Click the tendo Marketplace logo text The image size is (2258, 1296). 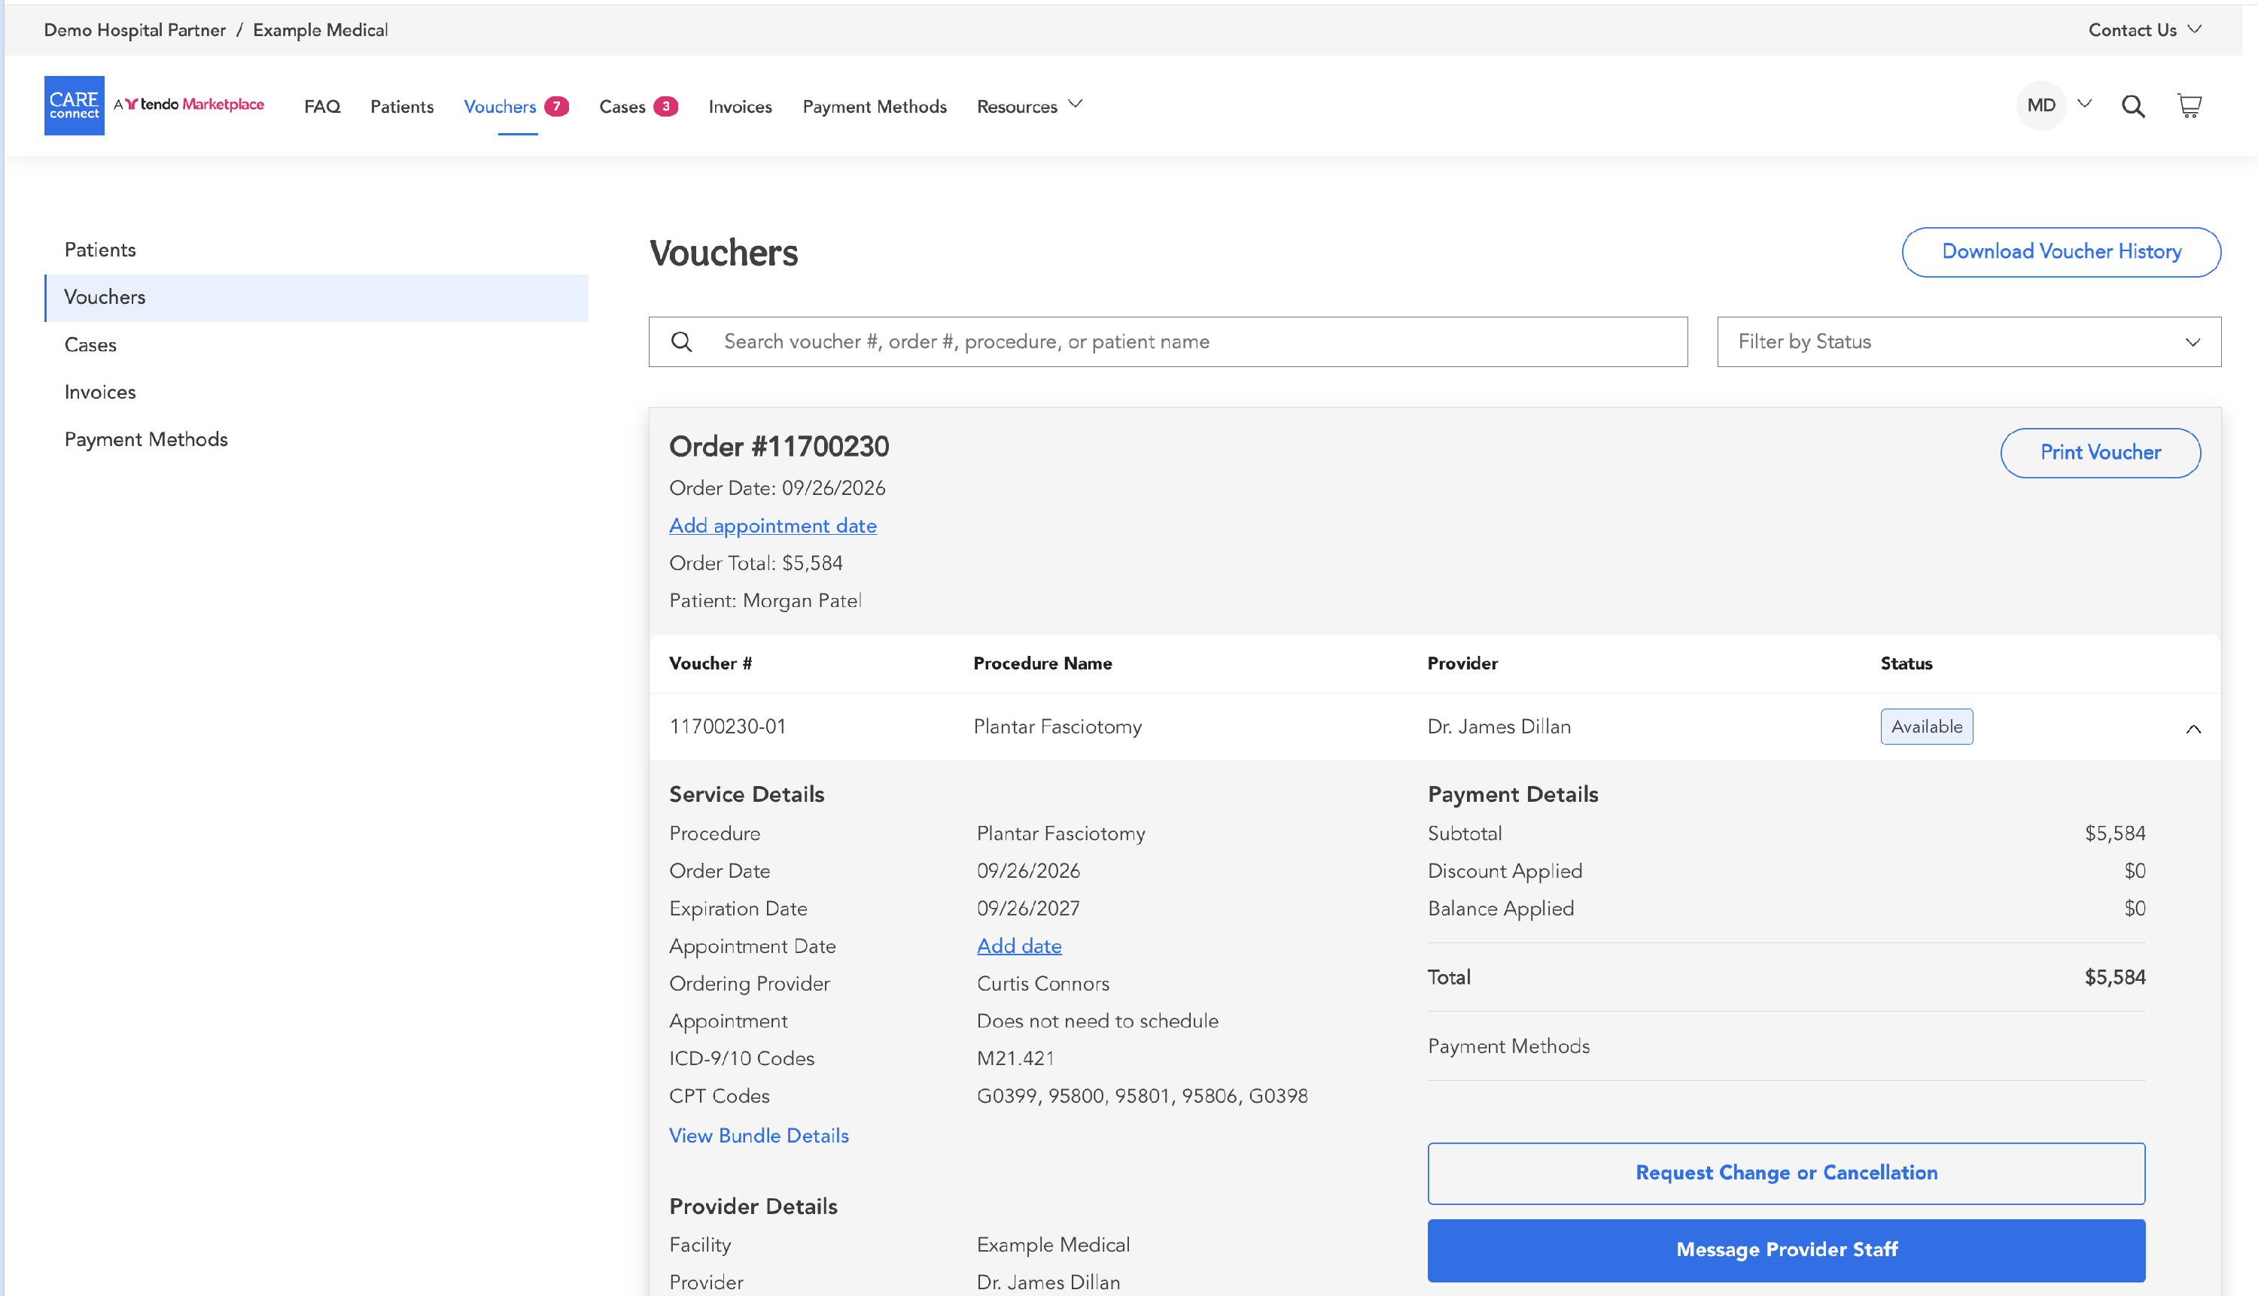pos(189,104)
